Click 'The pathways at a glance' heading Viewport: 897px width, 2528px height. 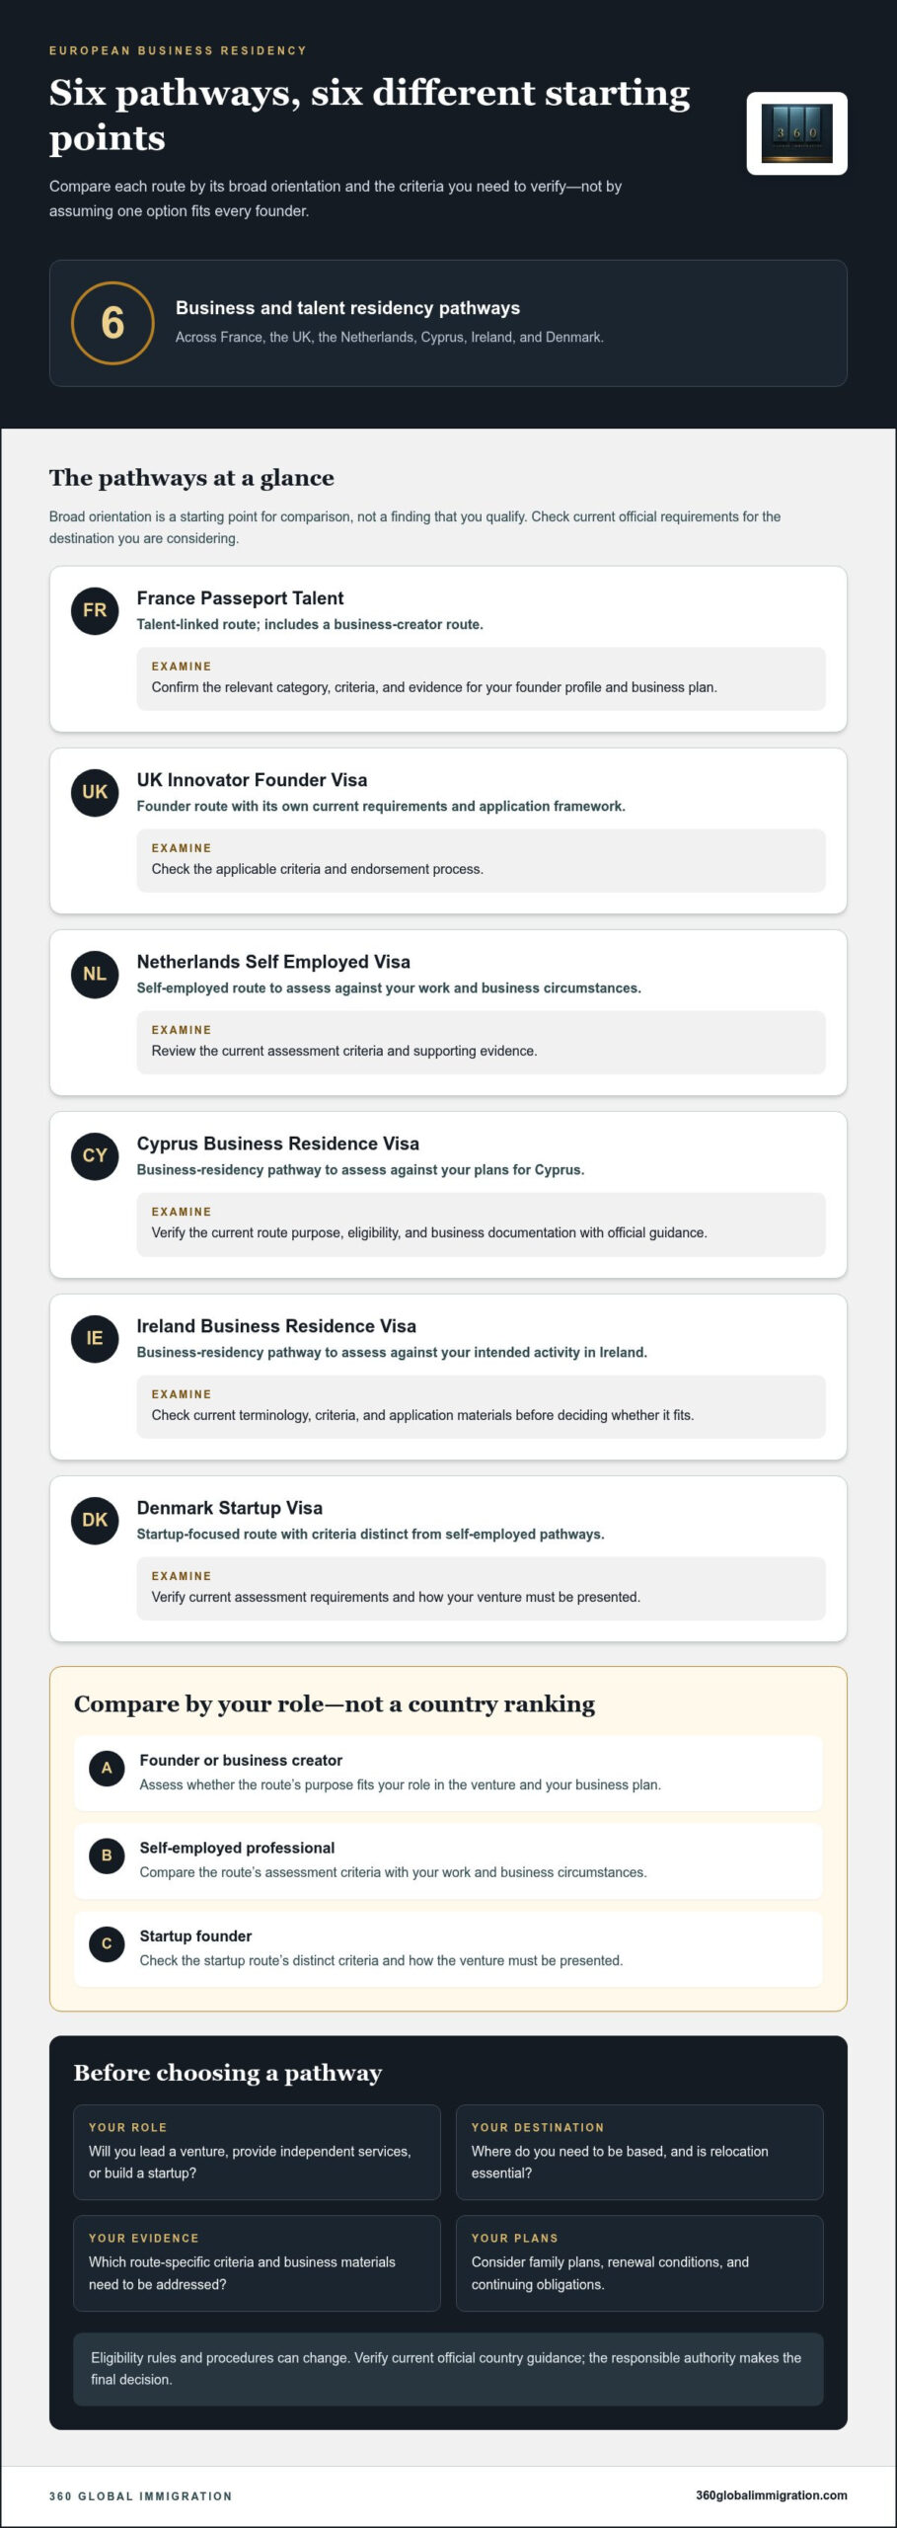pyautogui.click(x=191, y=478)
